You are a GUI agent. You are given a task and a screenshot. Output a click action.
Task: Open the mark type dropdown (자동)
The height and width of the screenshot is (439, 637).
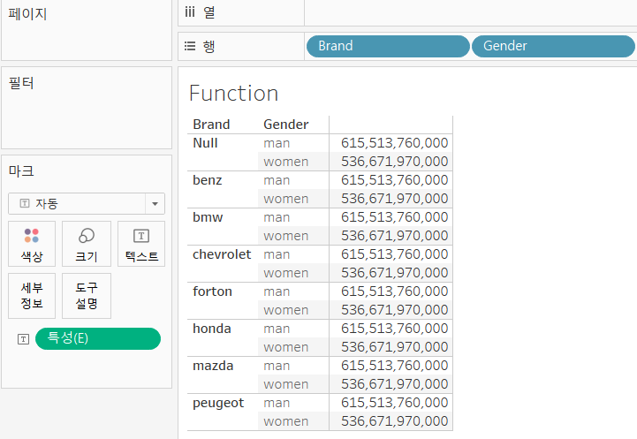[86, 203]
